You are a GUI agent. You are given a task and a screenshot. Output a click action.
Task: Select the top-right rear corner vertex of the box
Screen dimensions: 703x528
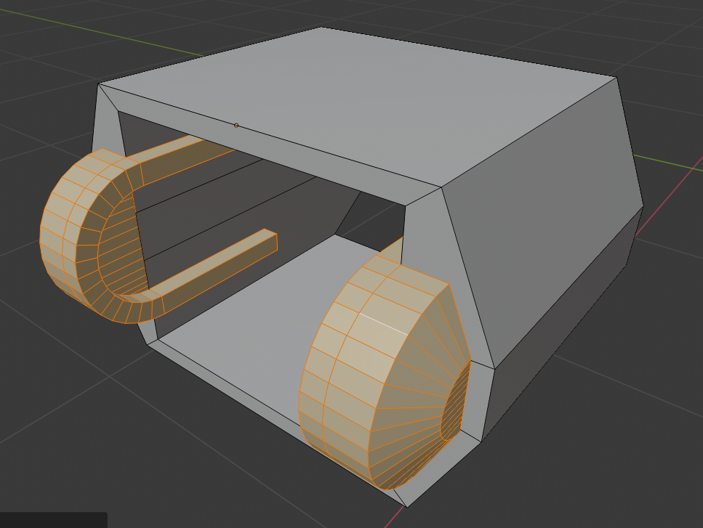(x=616, y=78)
